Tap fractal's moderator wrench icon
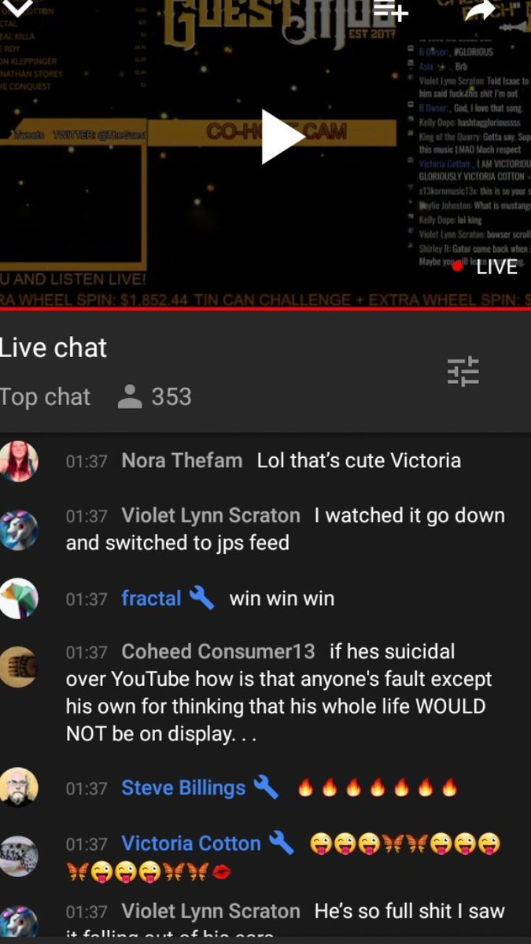Viewport: 531px width, 944px height. pyautogui.click(x=201, y=598)
